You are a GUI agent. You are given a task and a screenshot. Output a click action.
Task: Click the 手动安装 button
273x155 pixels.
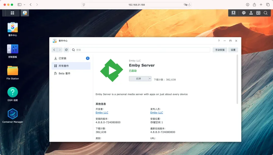[x=220, y=50]
